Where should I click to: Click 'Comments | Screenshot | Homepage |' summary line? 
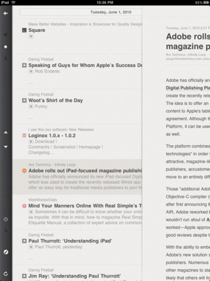pos(66,147)
